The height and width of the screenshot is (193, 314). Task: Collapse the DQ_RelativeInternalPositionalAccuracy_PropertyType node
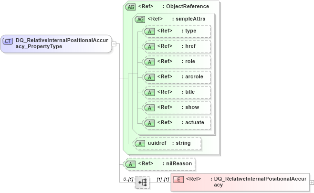[x=114, y=43]
